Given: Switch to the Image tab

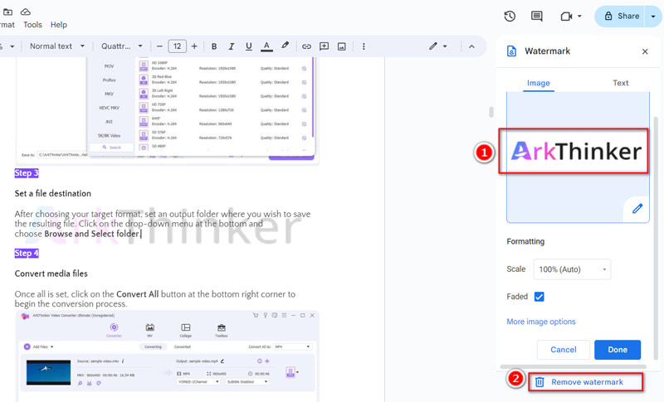Looking at the screenshot, I should point(538,83).
